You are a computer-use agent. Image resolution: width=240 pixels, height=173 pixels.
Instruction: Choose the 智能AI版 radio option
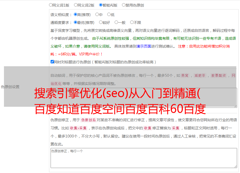click(101, 5)
